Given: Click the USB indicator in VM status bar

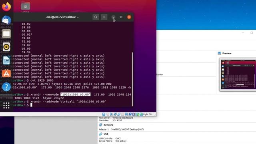Looking at the screenshot, I should [119, 114].
